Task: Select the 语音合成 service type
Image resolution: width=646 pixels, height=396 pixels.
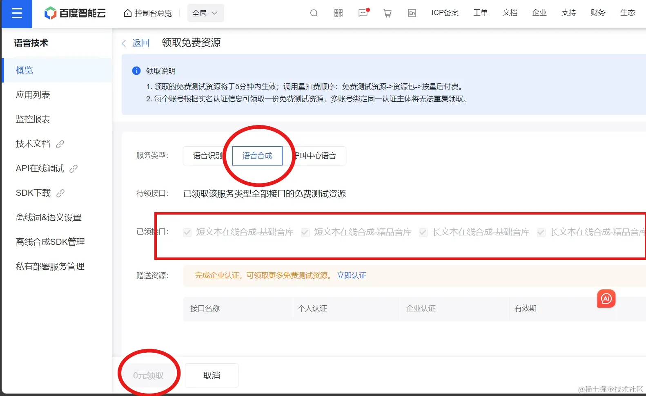Action: click(257, 156)
